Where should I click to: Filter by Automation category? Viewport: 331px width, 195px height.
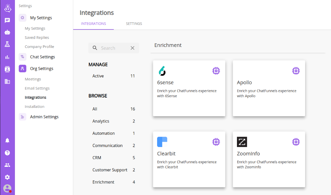pos(113,133)
